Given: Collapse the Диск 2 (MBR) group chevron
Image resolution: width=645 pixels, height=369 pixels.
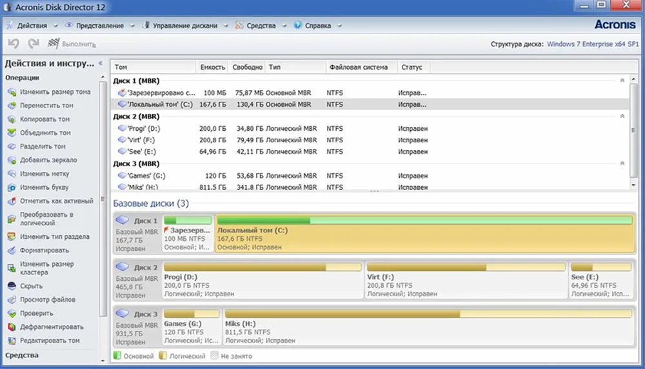Looking at the screenshot, I should pos(622,117).
